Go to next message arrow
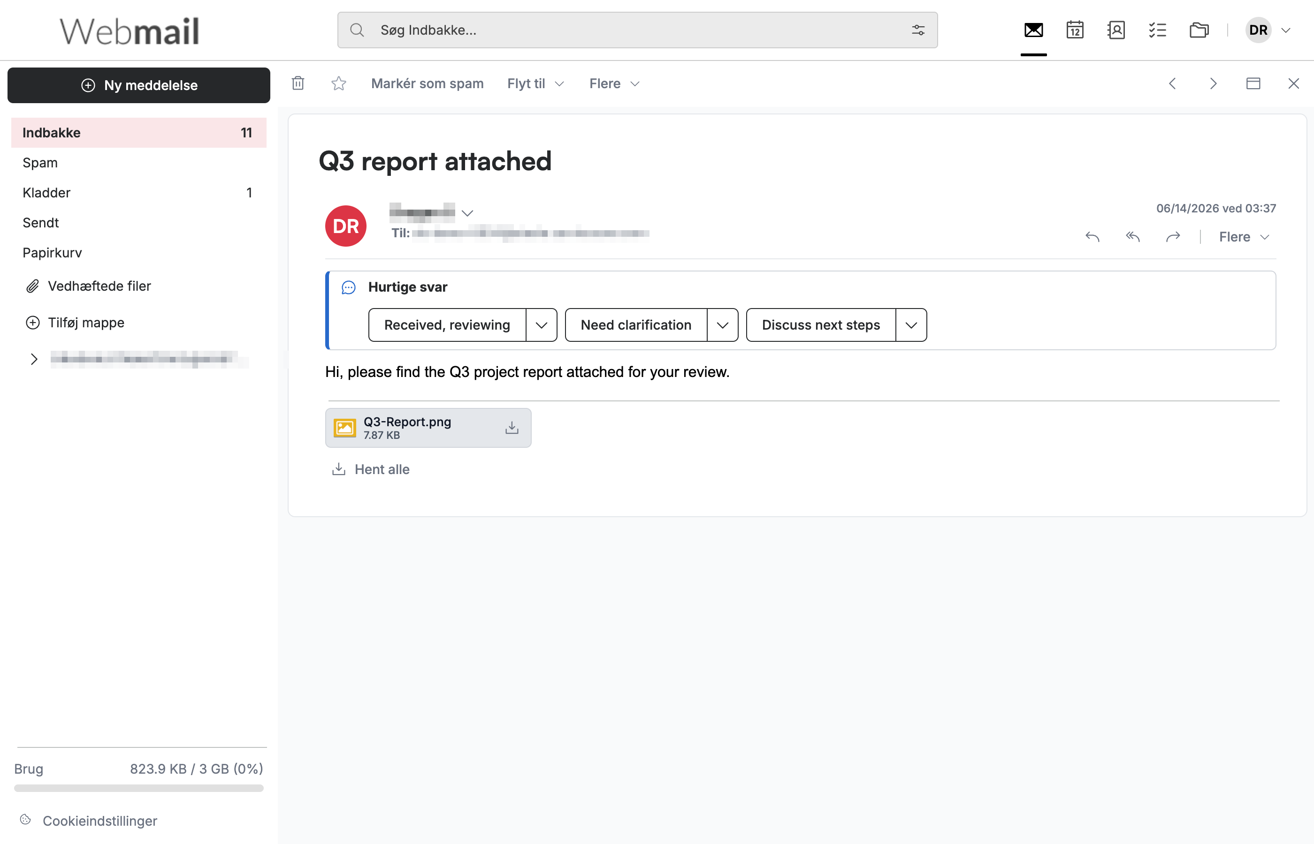The width and height of the screenshot is (1314, 844). pyautogui.click(x=1213, y=83)
